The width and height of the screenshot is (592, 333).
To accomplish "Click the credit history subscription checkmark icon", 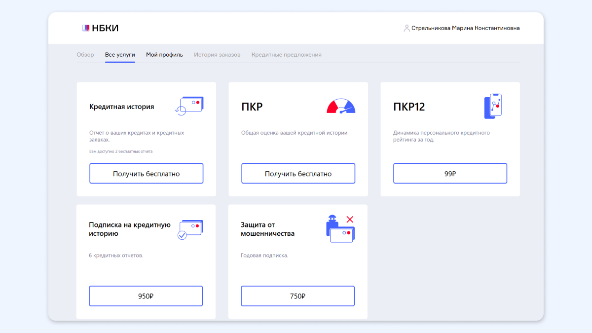I will pyautogui.click(x=190, y=229).
